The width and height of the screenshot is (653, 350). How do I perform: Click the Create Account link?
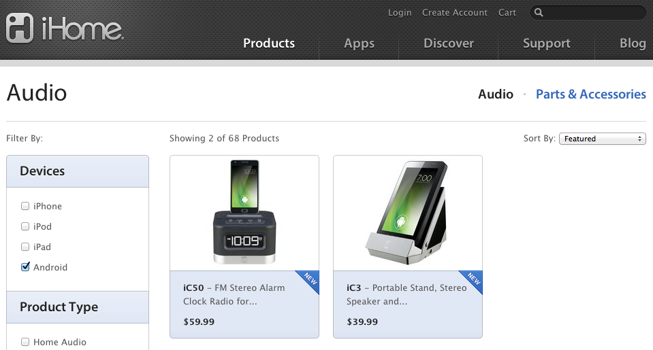(455, 12)
